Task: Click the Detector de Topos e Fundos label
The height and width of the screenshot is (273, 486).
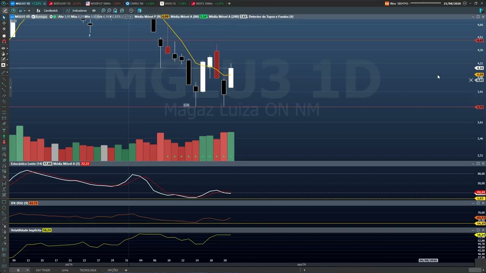Action: coord(271,17)
